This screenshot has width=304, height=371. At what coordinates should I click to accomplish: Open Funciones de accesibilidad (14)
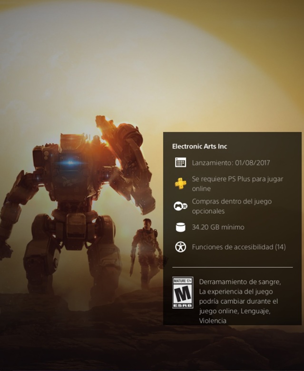pos(239,247)
